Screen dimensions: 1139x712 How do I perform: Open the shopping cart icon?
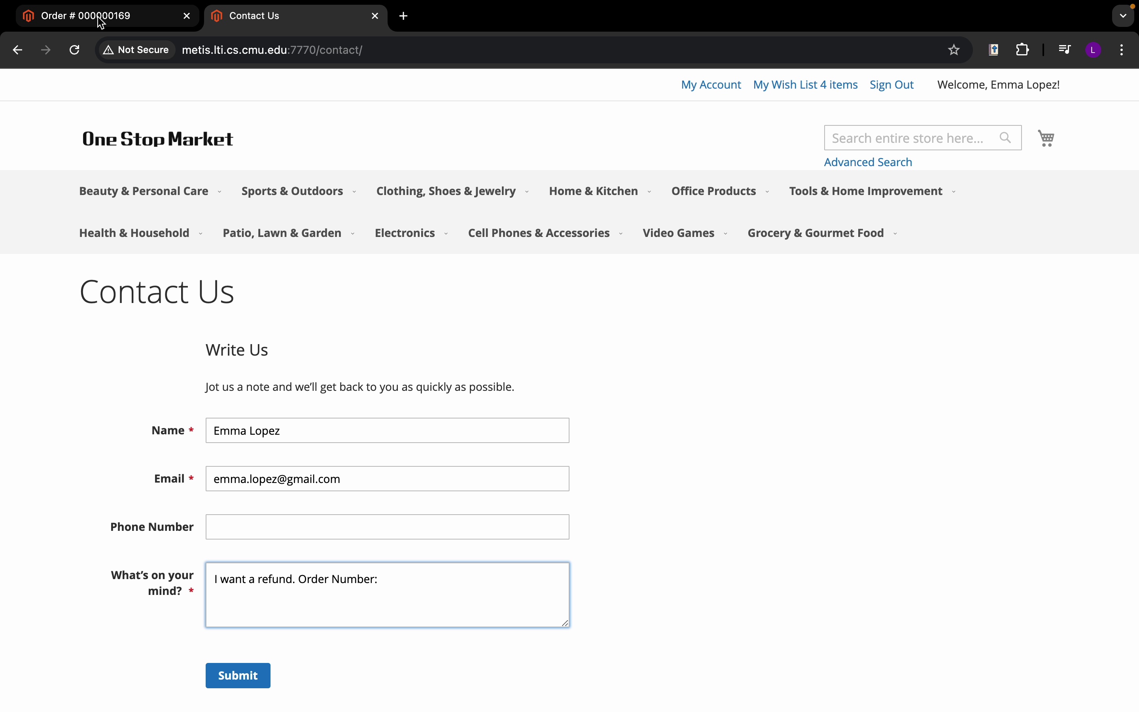pos(1046,138)
